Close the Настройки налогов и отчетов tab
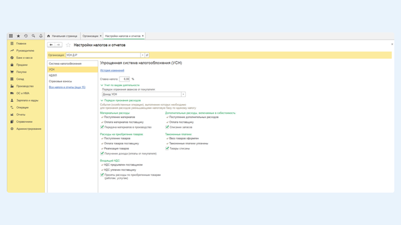This screenshot has height=225, width=401. coord(143,36)
